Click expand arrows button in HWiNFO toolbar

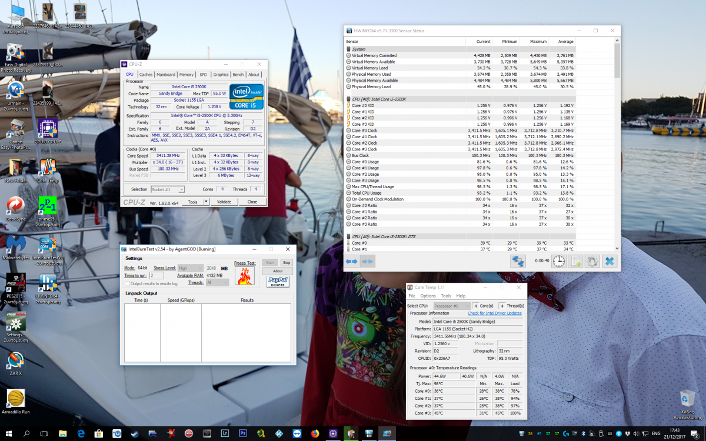352,262
